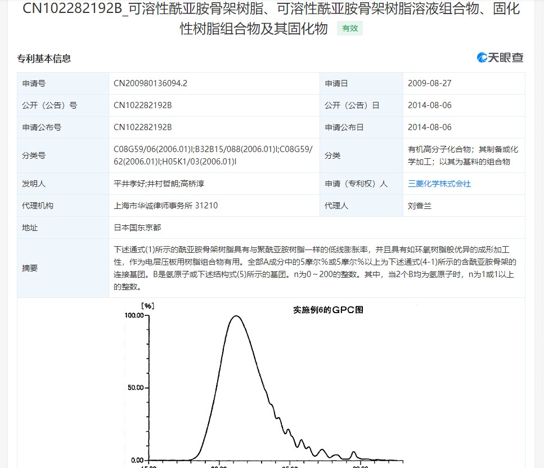Select the patent title starting with CN102282192B

coord(271,19)
